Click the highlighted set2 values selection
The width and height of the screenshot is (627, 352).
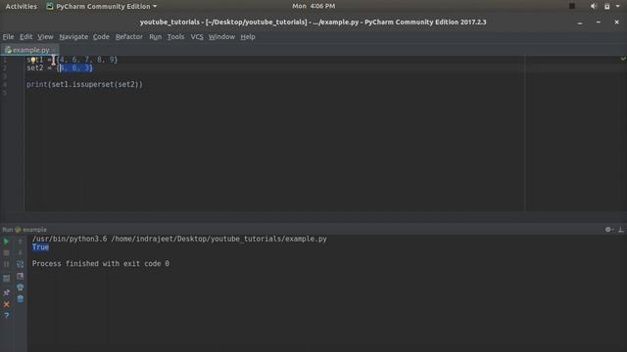(76, 68)
